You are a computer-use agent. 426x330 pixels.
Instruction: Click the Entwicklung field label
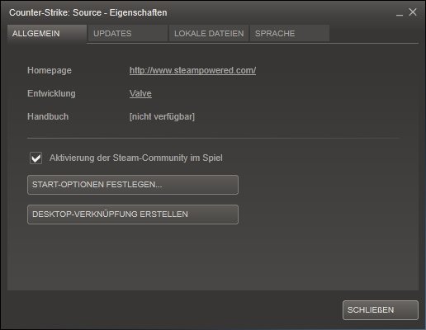click(x=51, y=93)
